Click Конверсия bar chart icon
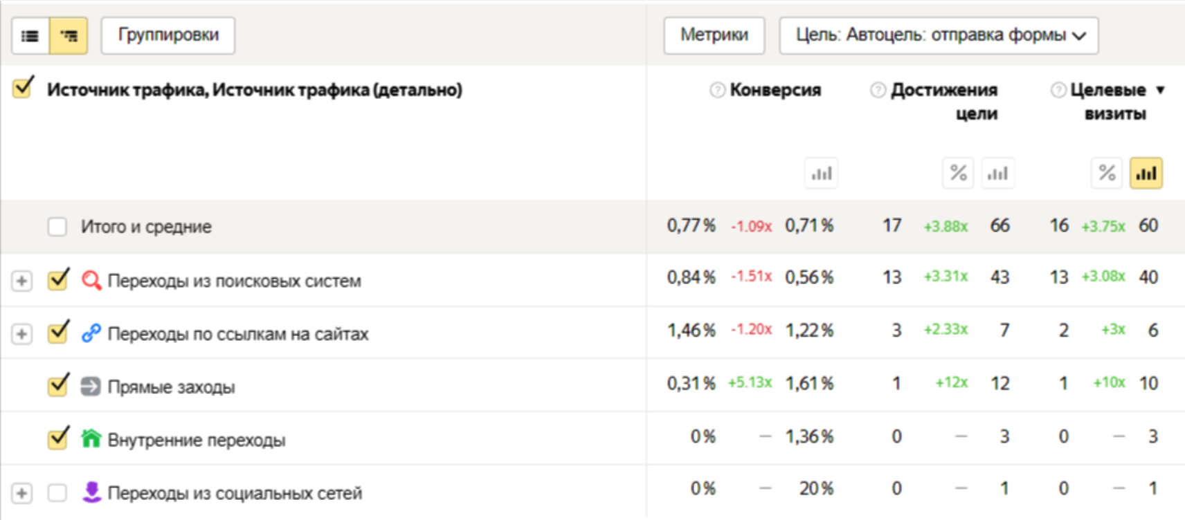 click(x=821, y=174)
